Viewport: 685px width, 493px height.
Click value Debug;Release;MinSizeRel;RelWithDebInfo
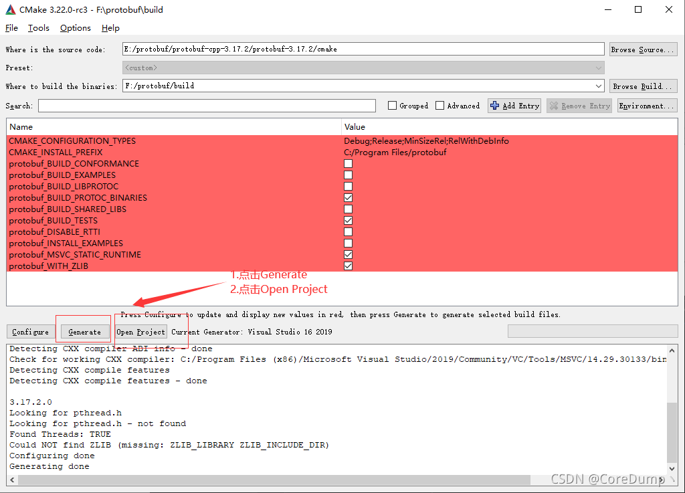pos(426,141)
